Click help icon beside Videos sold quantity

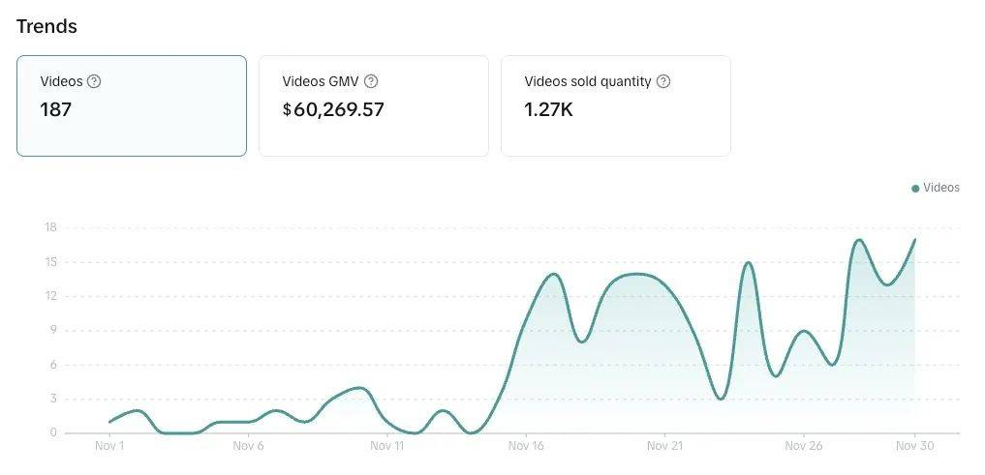663,81
